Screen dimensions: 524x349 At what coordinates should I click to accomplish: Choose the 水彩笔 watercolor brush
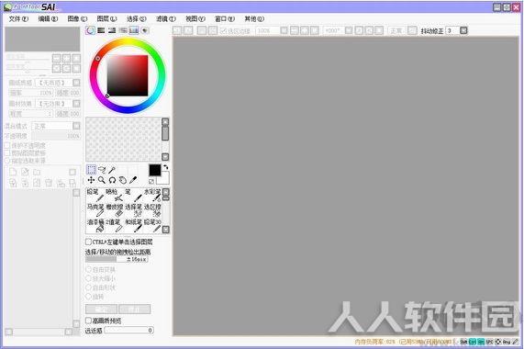152,195
